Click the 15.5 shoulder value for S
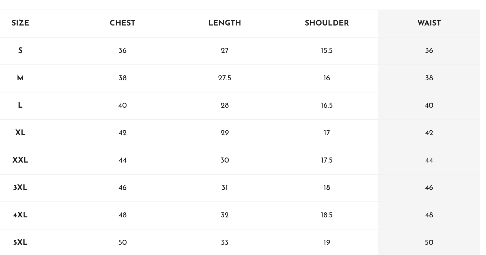The width and height of the screenshot is (486, 255). [x=327, y=51]
